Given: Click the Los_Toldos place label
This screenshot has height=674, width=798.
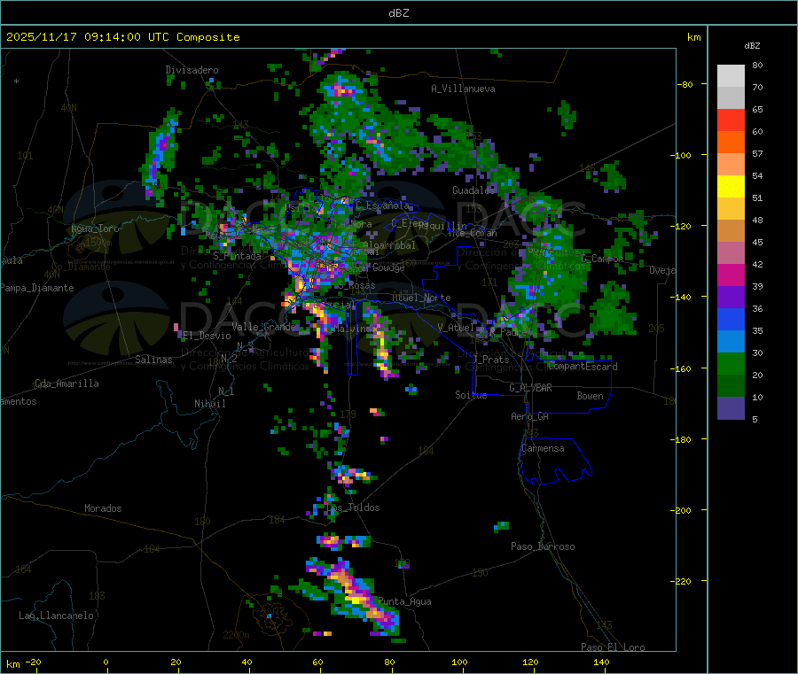Looking at the screenshot, I should (353, 507).
